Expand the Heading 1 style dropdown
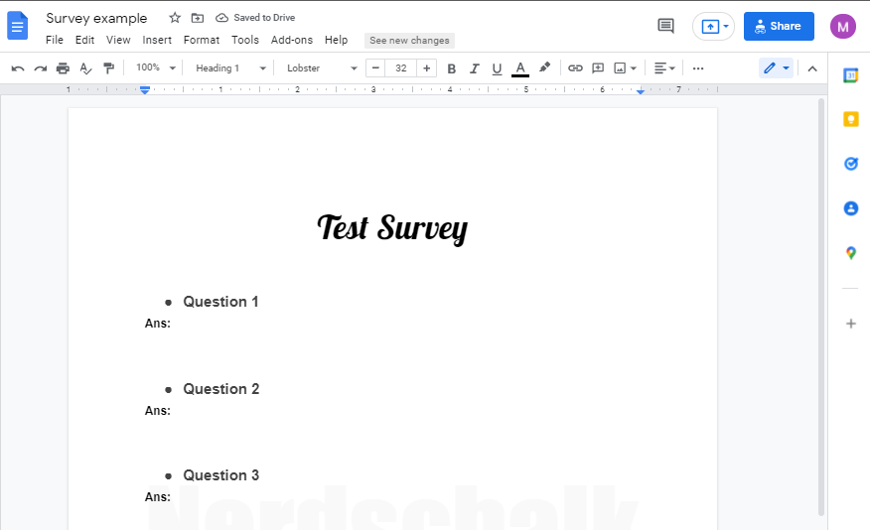This screenshot has height=530, width=870. click(230, 68)
